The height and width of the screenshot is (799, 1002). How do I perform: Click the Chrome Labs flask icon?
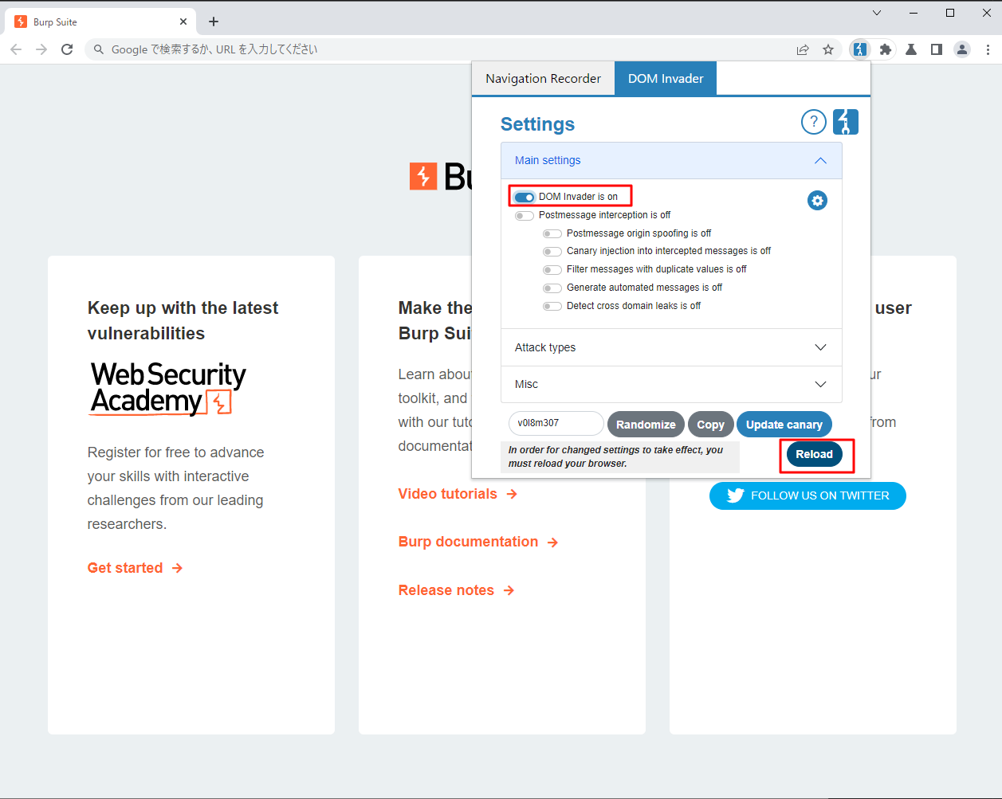tap(911, 49)
